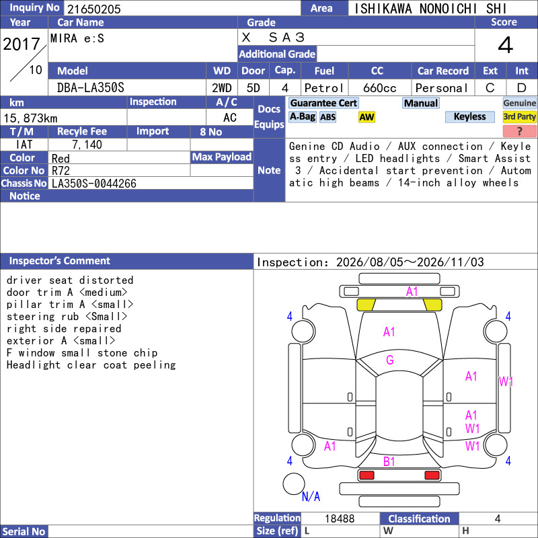This screenshot has width=538, height=538.
Task: Click the right yellow headlight in diagram
Action: (432, 305)
